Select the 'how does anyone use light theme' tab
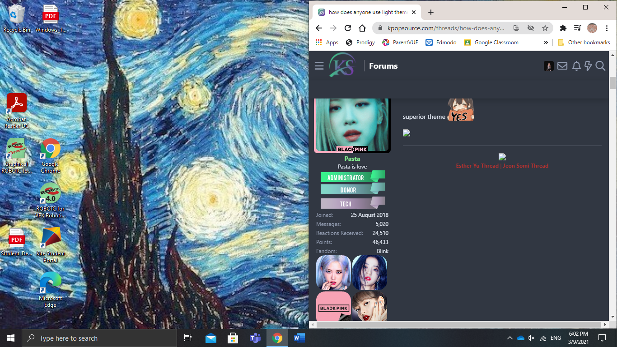 point(367,12)
